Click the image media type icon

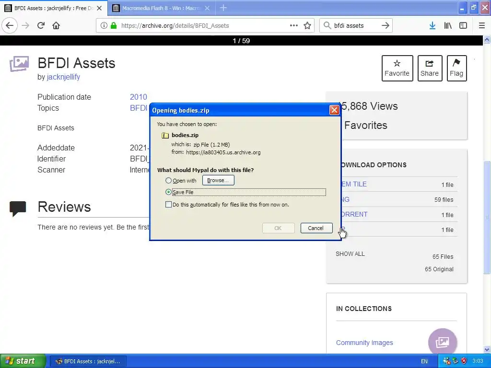pos(19,64)
